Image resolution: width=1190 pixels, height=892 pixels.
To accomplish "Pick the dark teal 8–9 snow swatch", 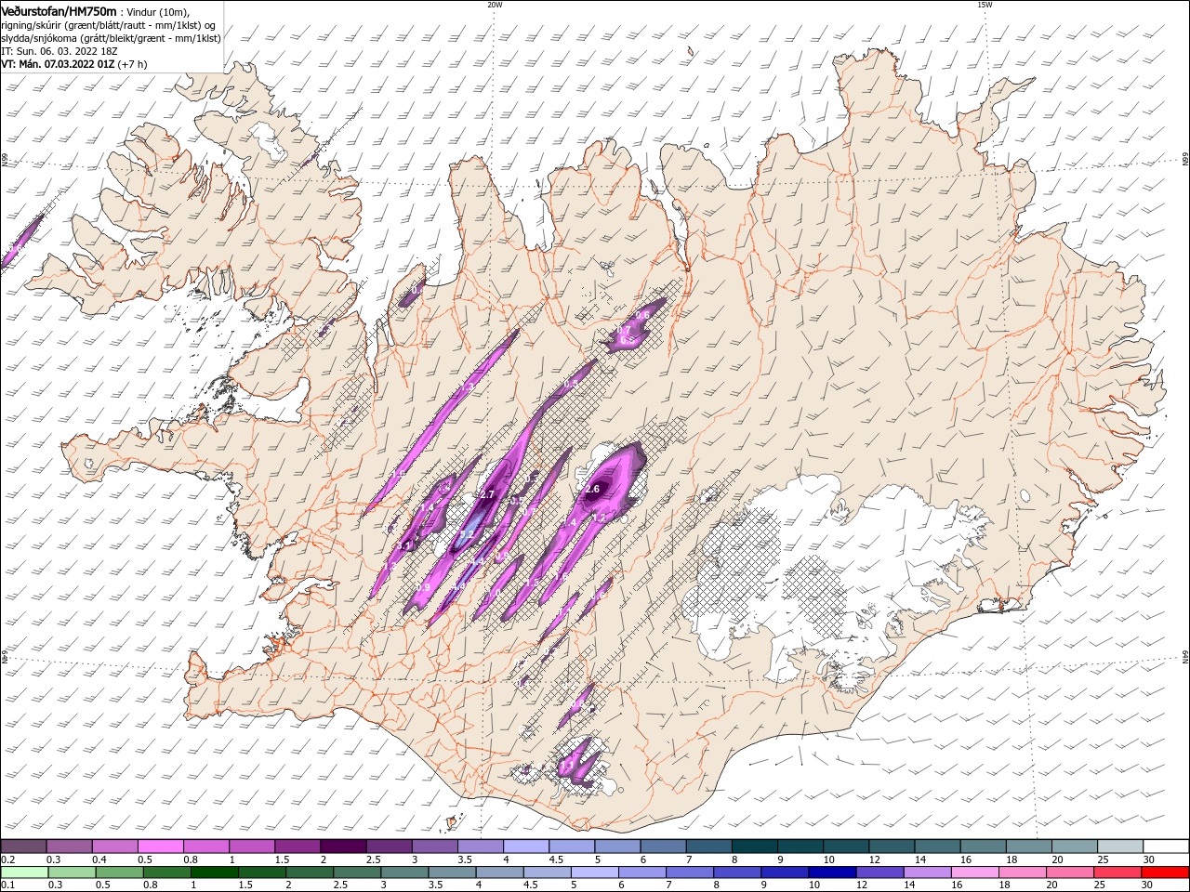I will [756, 846].
